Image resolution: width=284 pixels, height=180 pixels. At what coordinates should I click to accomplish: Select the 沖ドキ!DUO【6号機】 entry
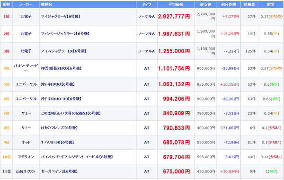(58, 84)
